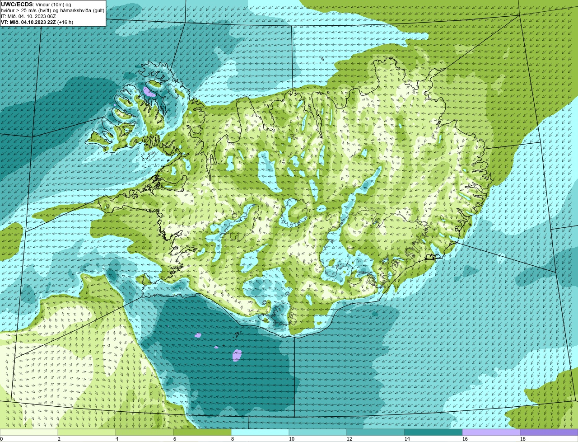Click the above-18 m/s purple legend swatch

pyautogui.click(x=549, y=432)
